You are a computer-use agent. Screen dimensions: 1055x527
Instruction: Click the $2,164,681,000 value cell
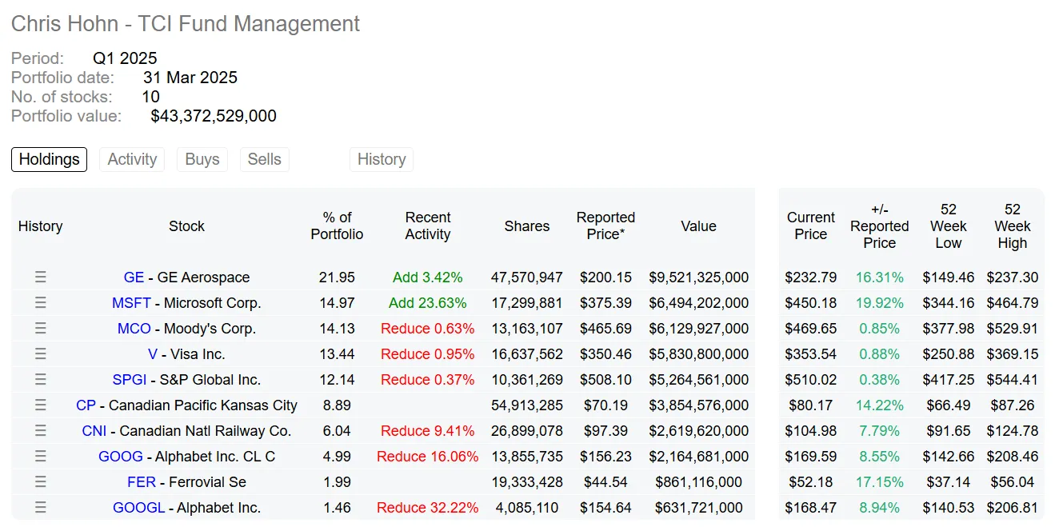click(x=699, y=457)
